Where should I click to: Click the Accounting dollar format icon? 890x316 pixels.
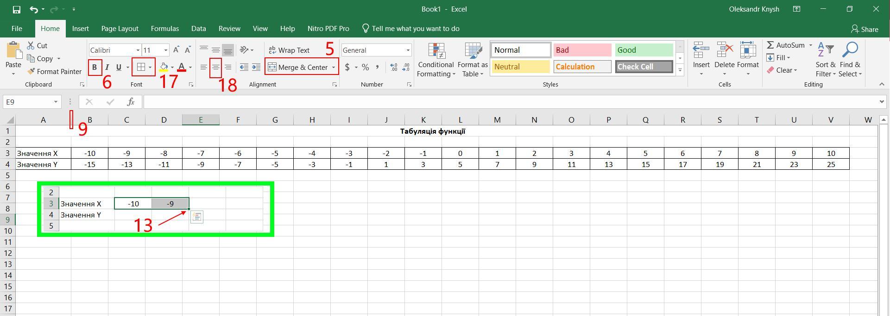[x=347, y=67]
